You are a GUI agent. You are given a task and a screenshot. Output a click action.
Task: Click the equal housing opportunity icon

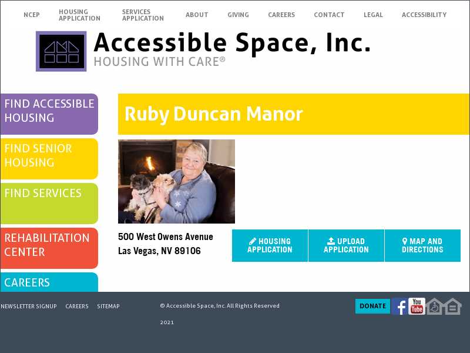pos(453,307)
